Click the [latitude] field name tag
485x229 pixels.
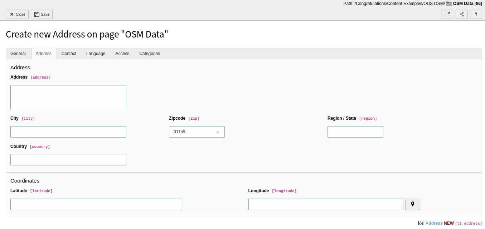pyautogui.click(x=41, y=191)
